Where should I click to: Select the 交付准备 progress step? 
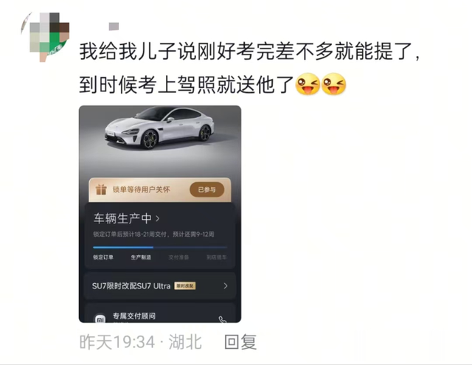coord(178,257)
